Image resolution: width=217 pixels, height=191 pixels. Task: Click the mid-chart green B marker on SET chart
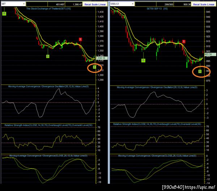point(48,56)
